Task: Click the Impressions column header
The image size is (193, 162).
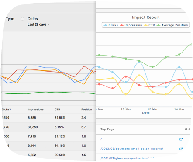Action: (x=35, y=109)
